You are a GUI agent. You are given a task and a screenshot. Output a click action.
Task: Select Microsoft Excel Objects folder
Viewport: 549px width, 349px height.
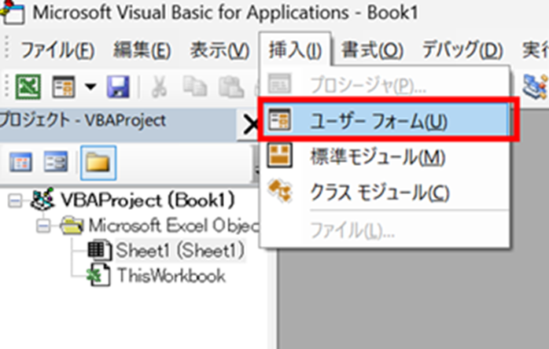[x=173, y=226]
